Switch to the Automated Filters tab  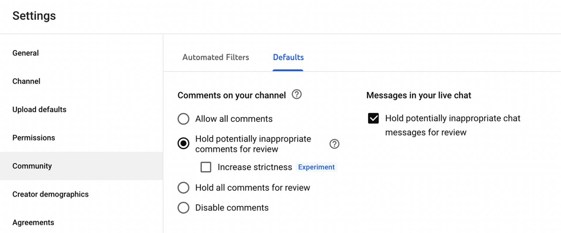(215, 57)
